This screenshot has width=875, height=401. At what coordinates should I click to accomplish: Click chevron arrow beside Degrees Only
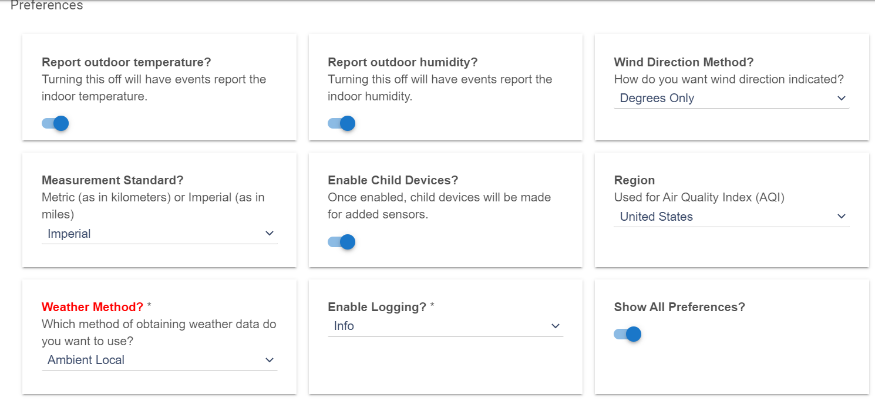(x=841, y=98)
